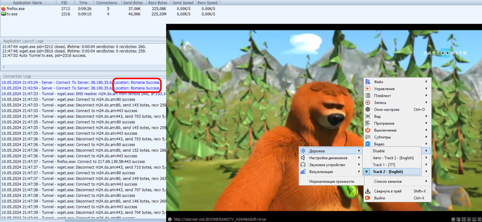Click minimize icon in player bottom bar
Image resolution: width=482 pixels, height=222 pixels.
click(x=475, y=219)
